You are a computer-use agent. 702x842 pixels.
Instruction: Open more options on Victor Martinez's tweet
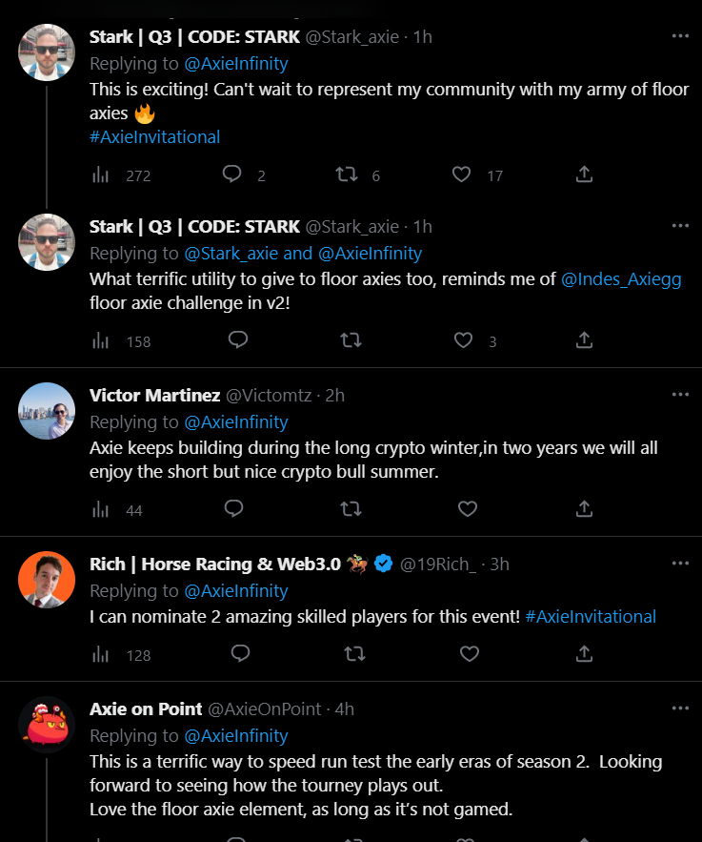[x=680, y=394]
